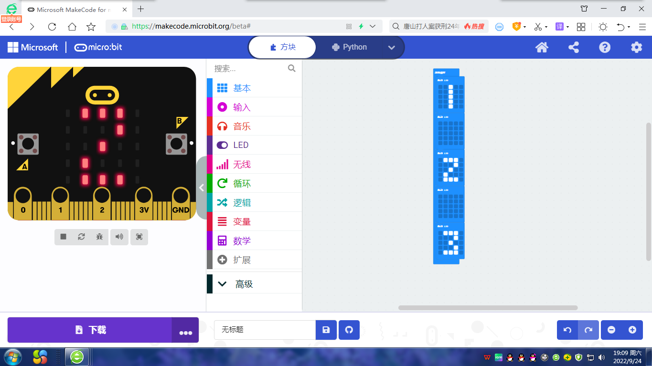The width and height of the screenshot is (652, 366).
Task: Redo the editor action
Action: coord(588,330)
